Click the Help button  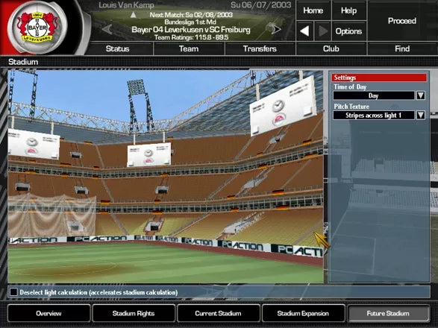click(x=349, y=10)
